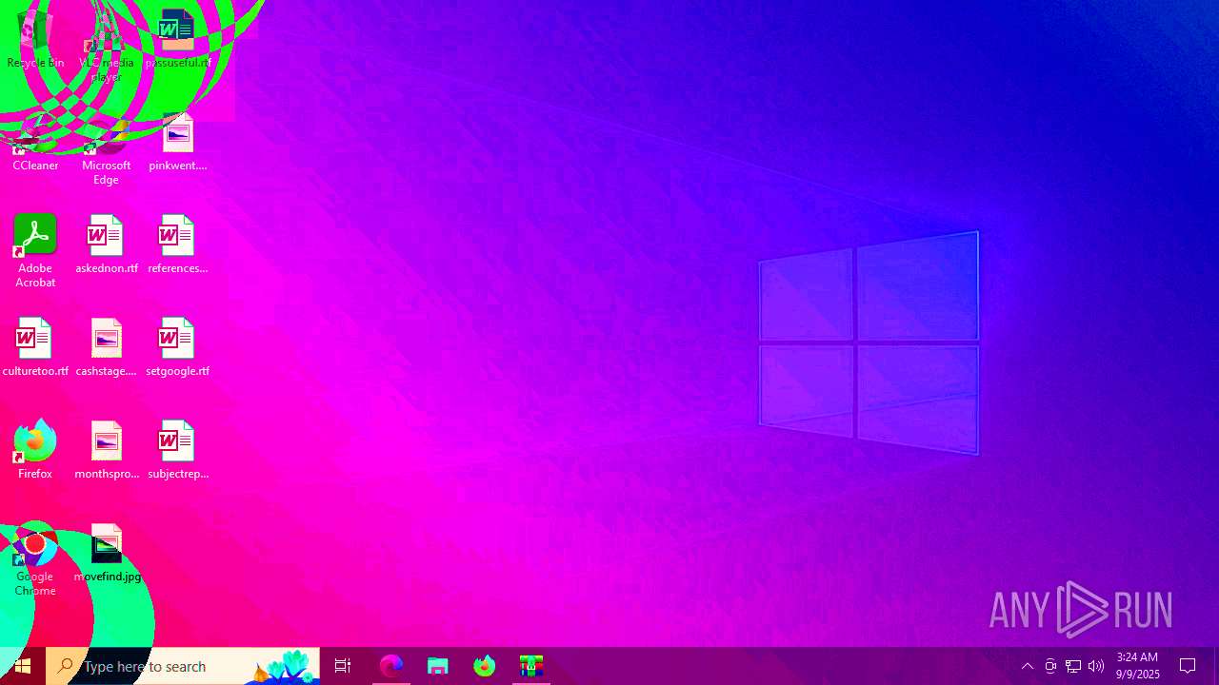Open Google Chrome desktop shortcut

click(x=35, y=560)
